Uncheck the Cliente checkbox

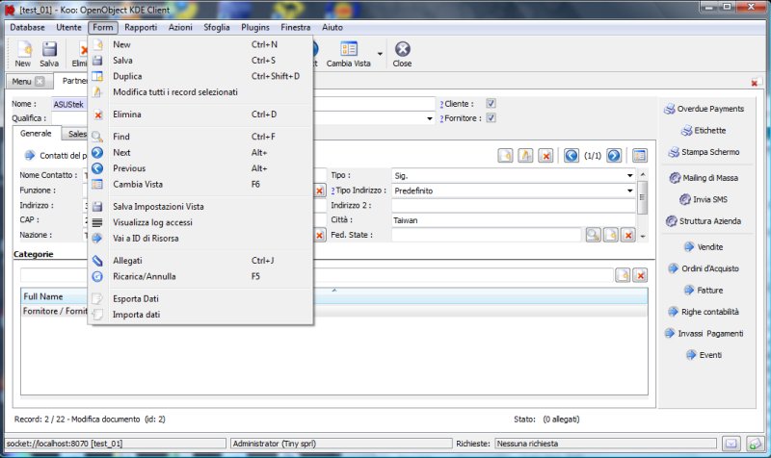(x=491, y=103)
